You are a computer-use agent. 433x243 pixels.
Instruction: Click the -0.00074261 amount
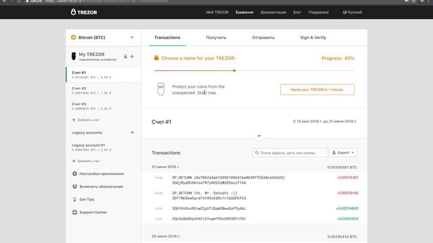coord(347,178)
